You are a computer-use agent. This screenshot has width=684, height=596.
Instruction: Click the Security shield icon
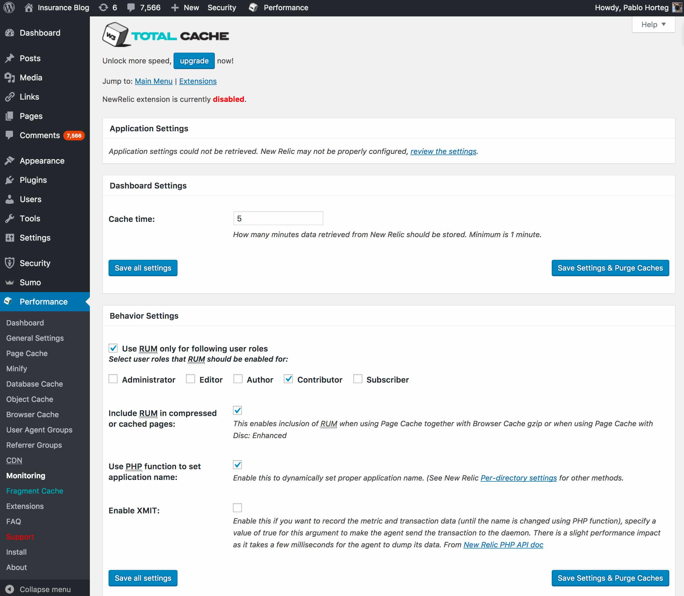10,263
